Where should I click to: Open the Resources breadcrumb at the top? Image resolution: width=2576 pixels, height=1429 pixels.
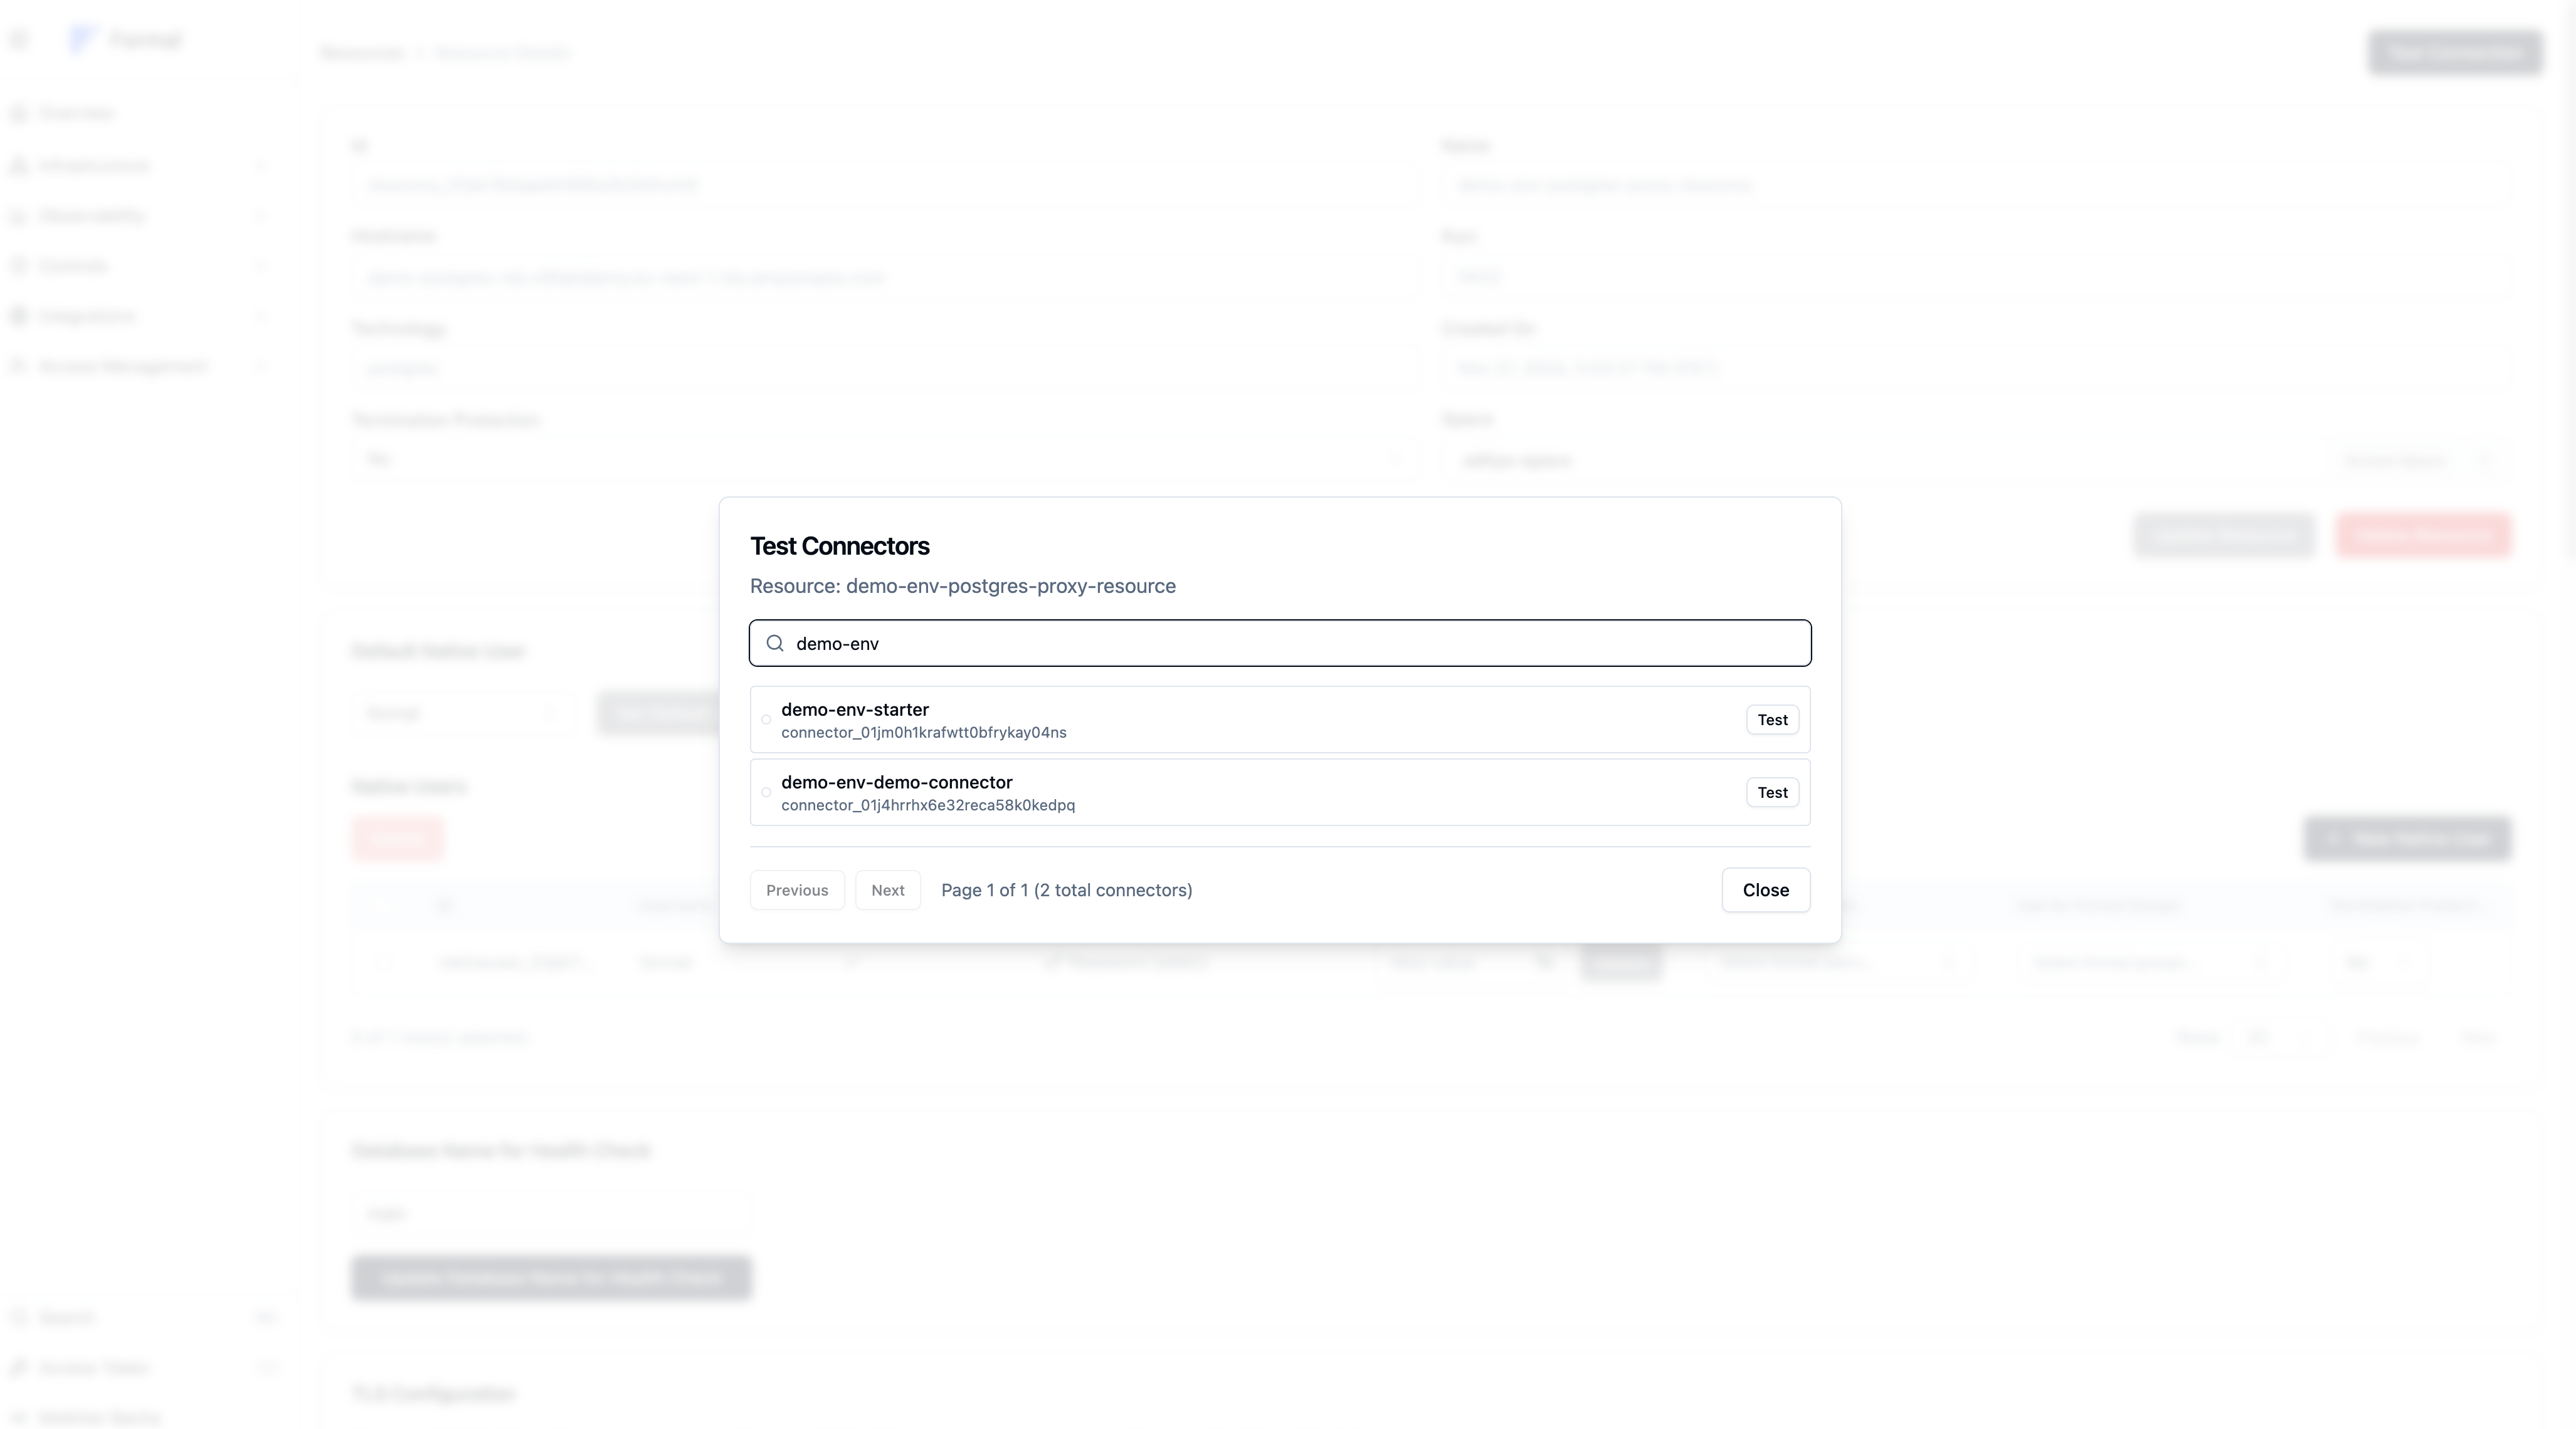362,52
